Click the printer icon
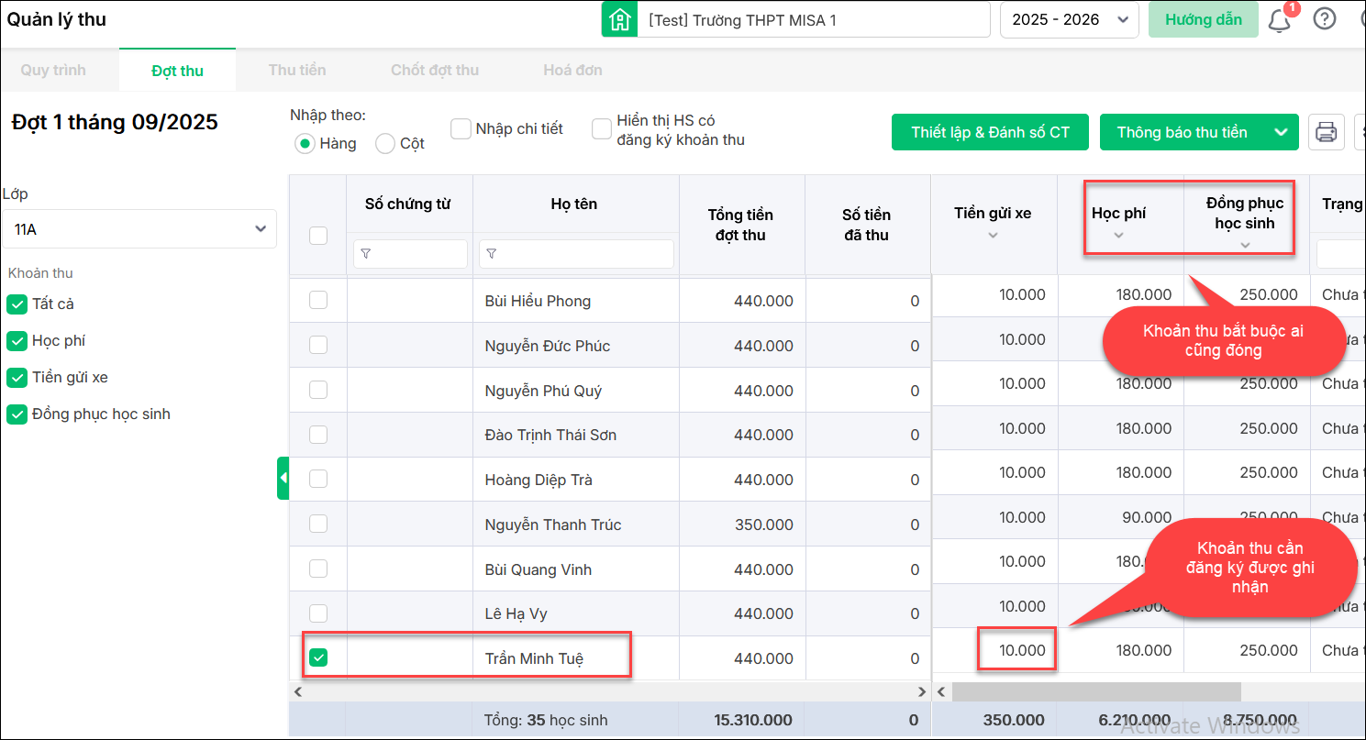Screen dimensions: 1366x740 point(1326,132)
